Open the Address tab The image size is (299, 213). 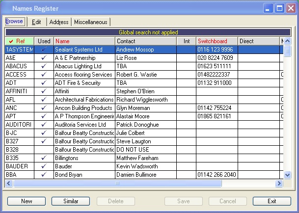pyautogui.click(x=59, y=22)
